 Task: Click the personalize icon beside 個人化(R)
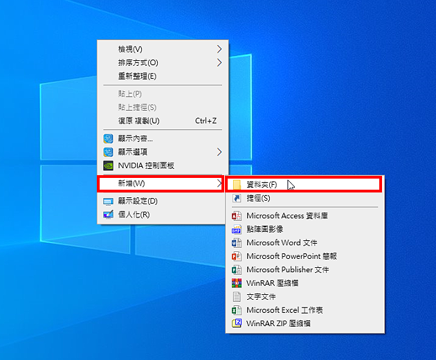[108, 215]
